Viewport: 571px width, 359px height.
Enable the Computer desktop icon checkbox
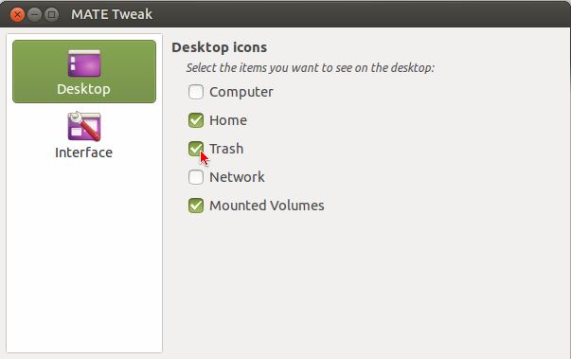click(196, 92)
